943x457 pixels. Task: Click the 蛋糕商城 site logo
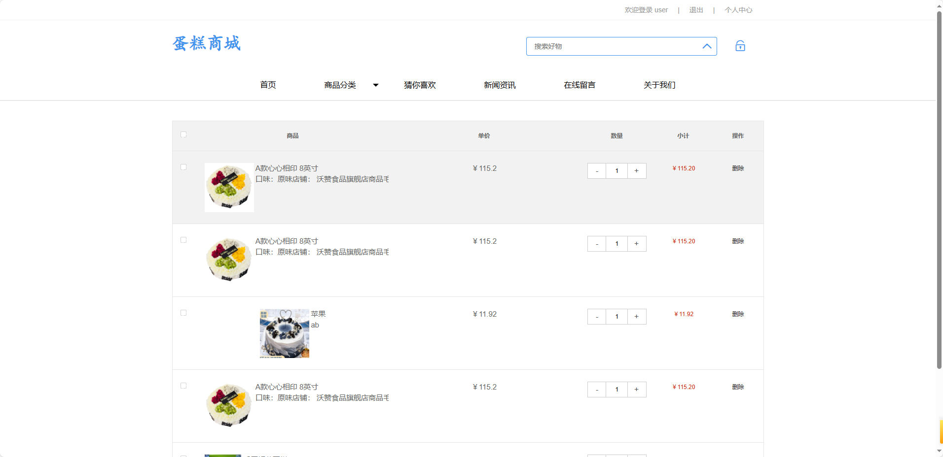[206, 43]
